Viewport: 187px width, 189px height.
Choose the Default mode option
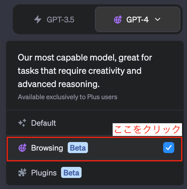[95, 123]
